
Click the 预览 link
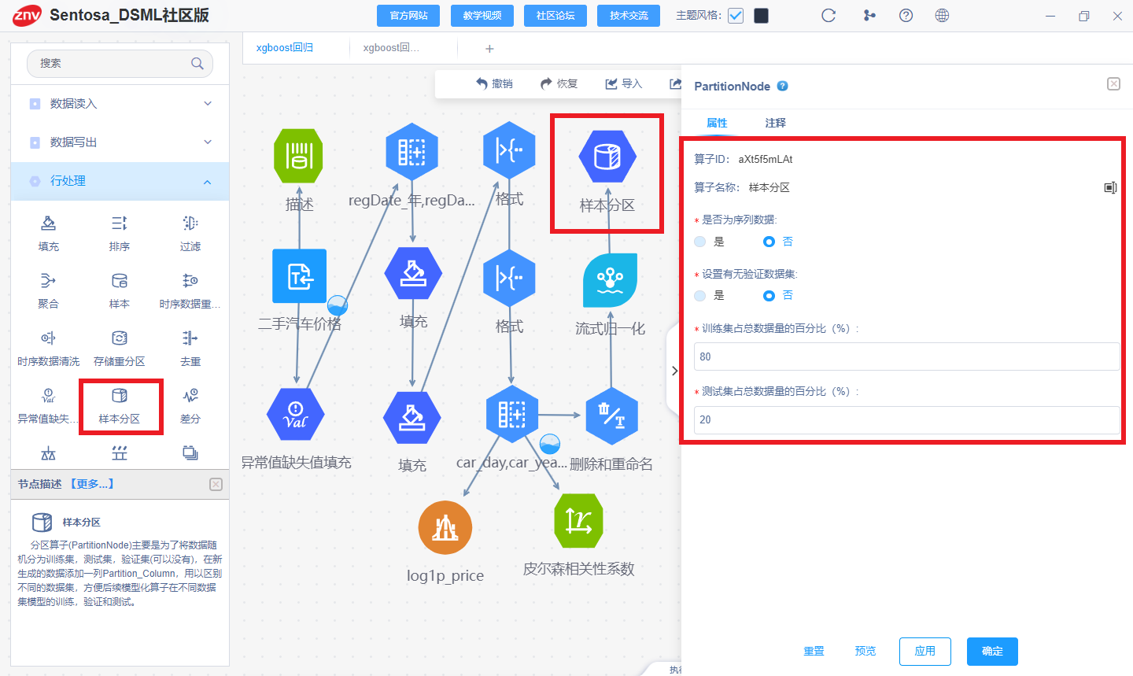pyautogui.click(x=865, y=652)
